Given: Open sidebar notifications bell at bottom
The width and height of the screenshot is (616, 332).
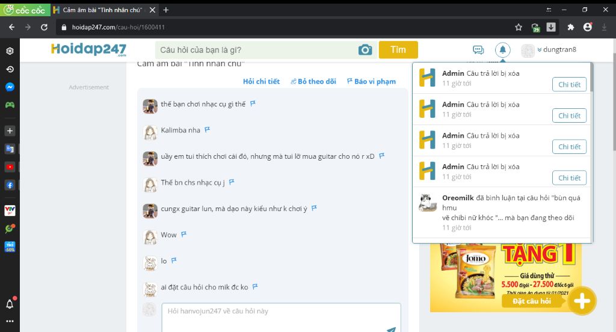Looking at the screenshot, I should [10, 304].
